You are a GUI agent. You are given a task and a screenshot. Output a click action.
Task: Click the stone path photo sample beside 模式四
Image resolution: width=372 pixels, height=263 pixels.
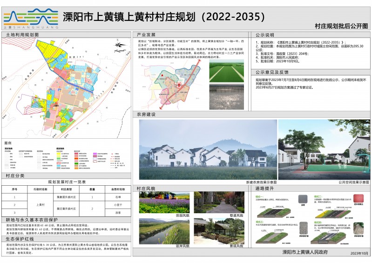[358, 228]
